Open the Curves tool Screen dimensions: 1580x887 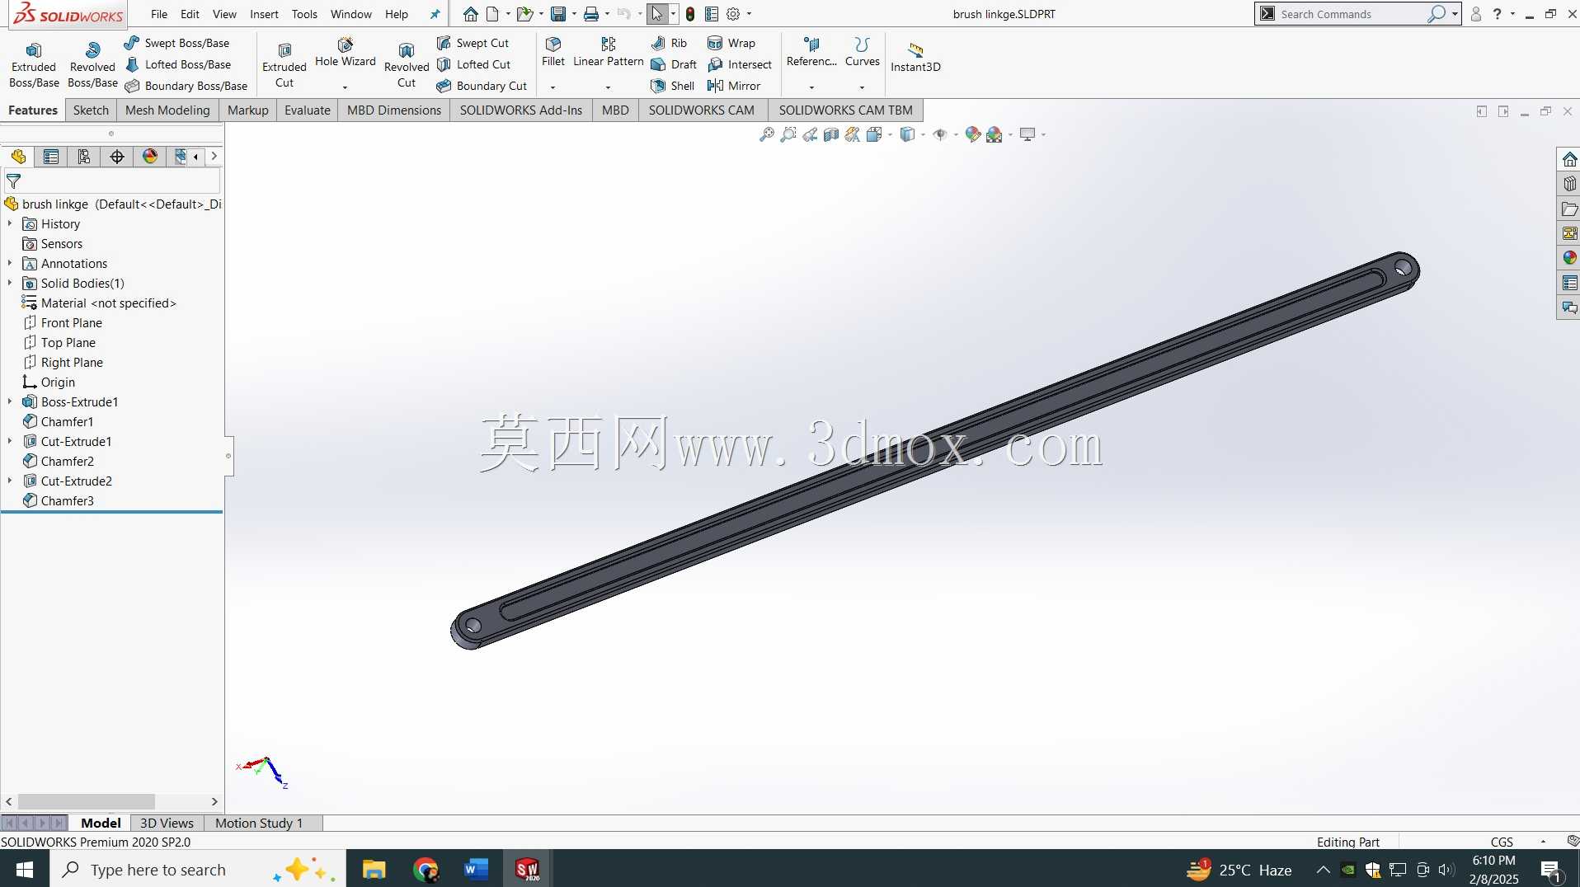coord(862,53)
